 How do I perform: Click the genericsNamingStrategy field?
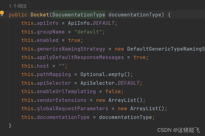coord(71,49)
